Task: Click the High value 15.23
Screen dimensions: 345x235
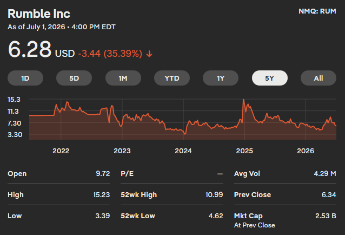Action: 102,195
